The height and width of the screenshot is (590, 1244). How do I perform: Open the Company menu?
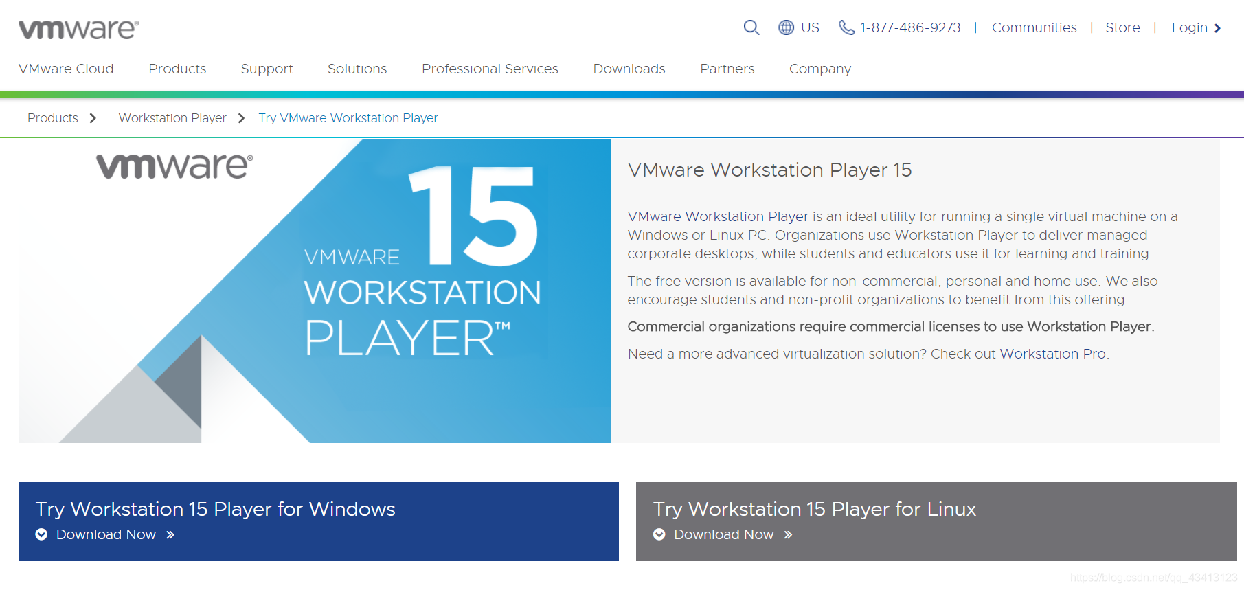click(x=820, y=69)
